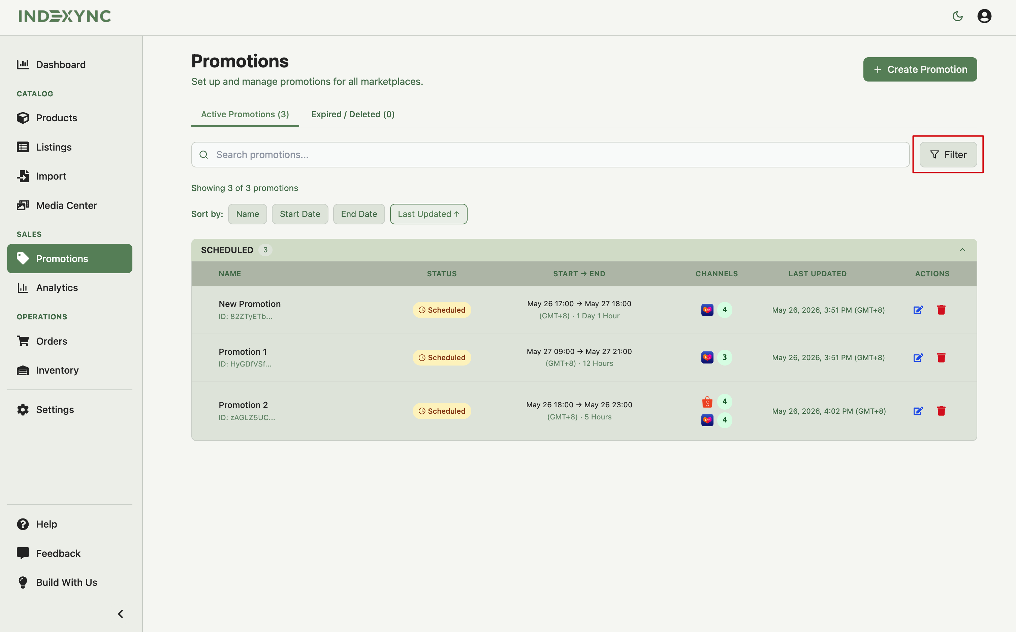Screen dimensions: 1016x632
Task: Open the Feedback link
Action: [x=70, y=553]
